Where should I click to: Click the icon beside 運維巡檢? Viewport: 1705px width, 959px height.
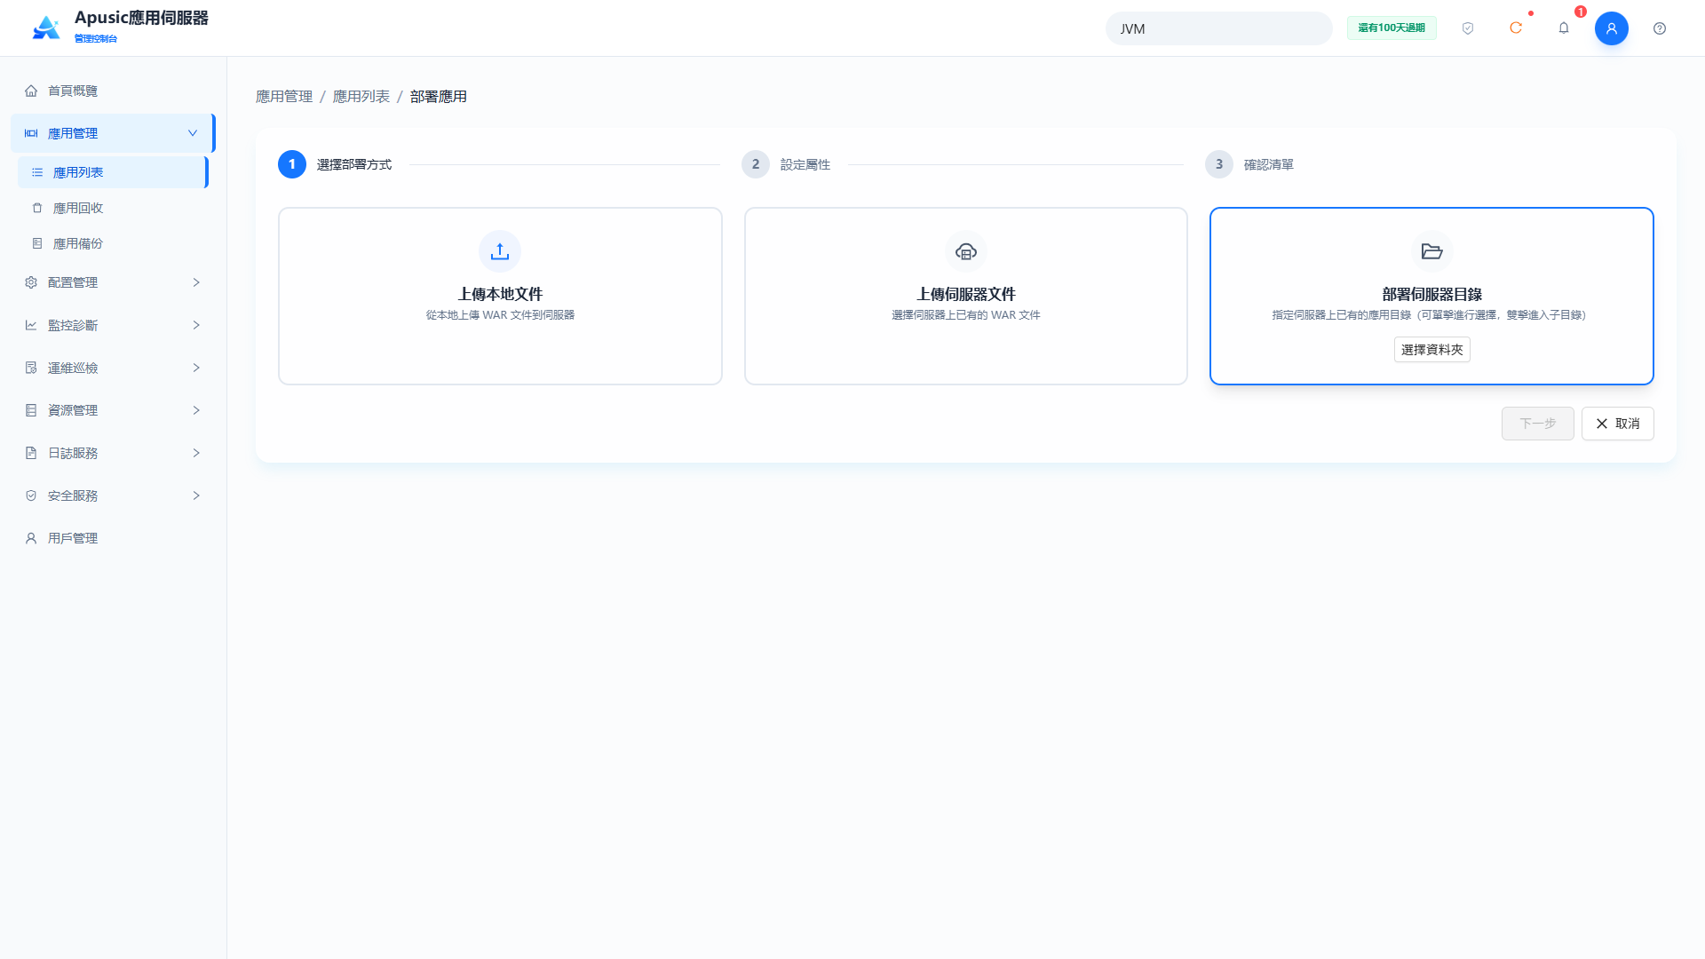pos(31,368)
